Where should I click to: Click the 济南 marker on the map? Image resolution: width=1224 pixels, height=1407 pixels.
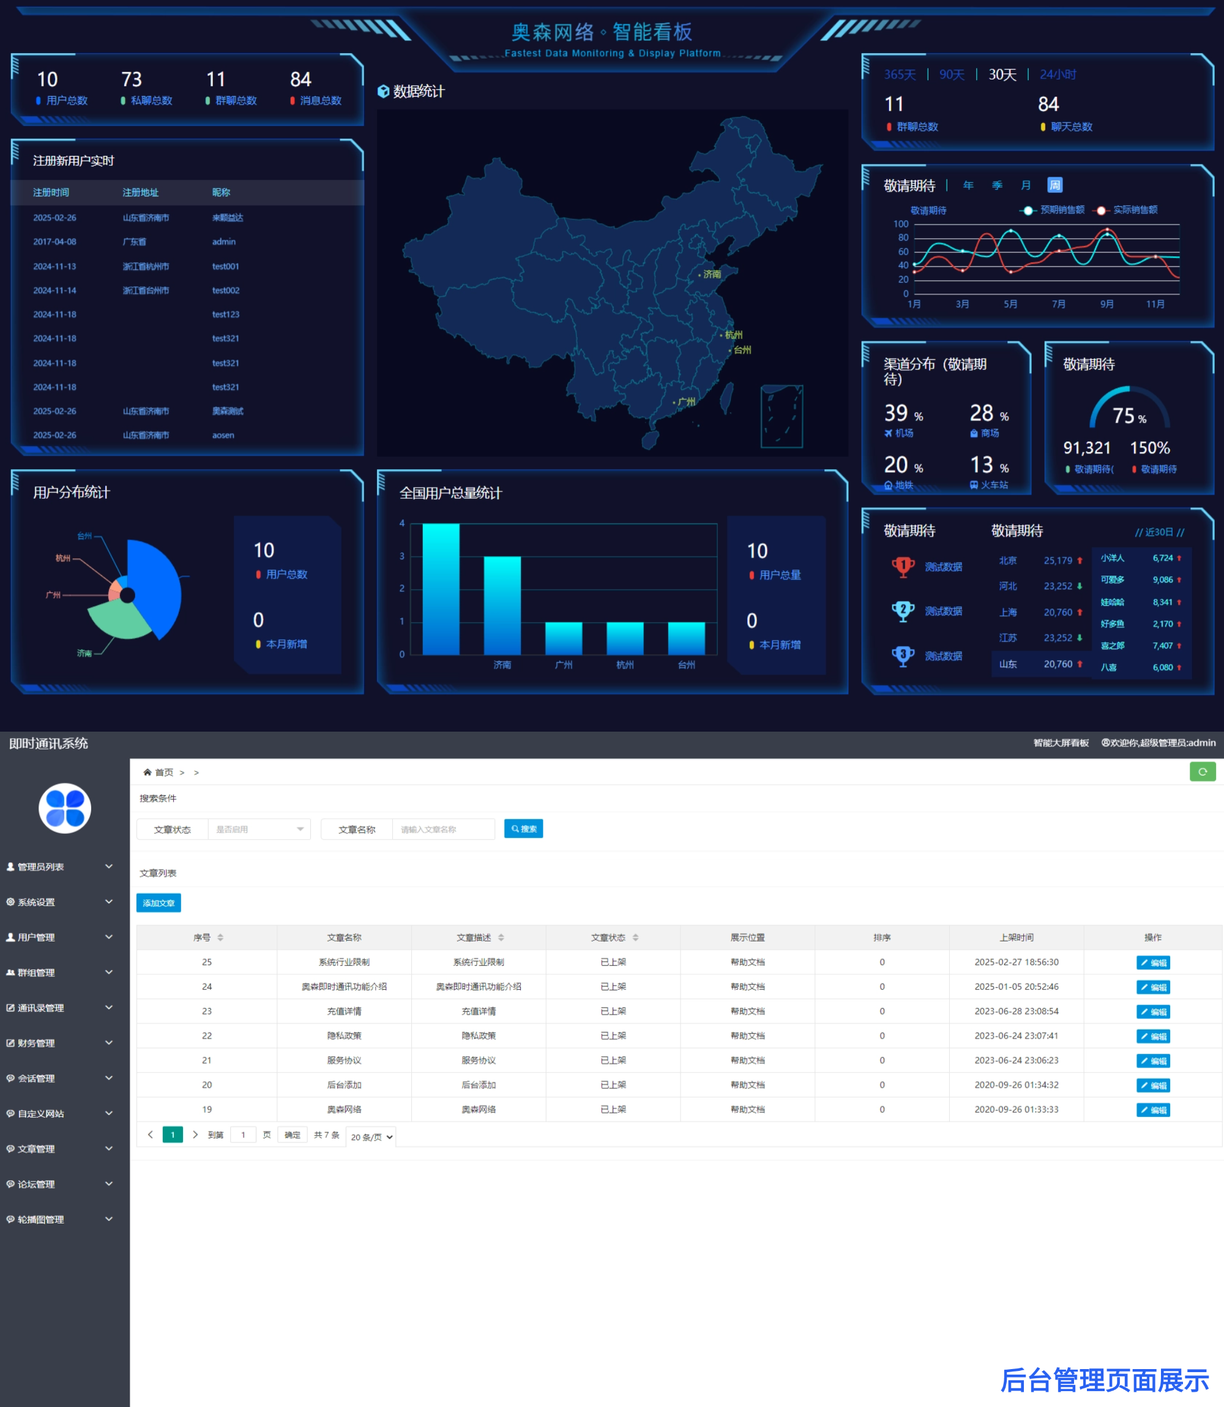(709, 275)
